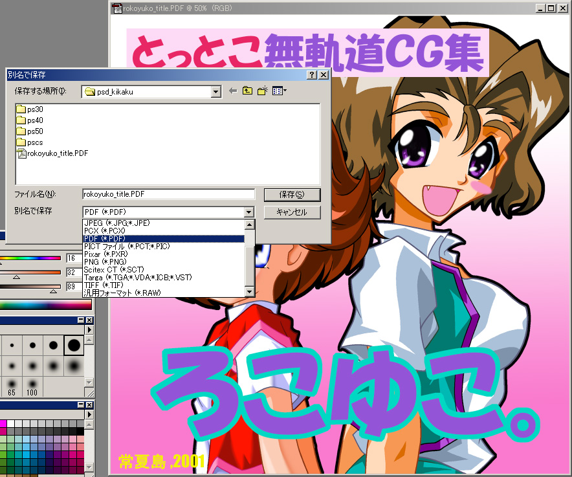Click the 保存(S) save button

[292, 195]
